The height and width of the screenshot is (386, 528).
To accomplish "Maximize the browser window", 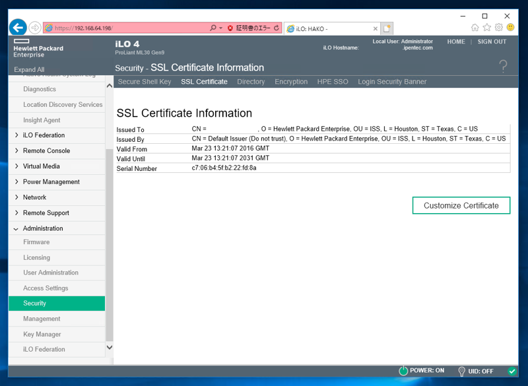I will pyautogui.click(x=484, y=16).
